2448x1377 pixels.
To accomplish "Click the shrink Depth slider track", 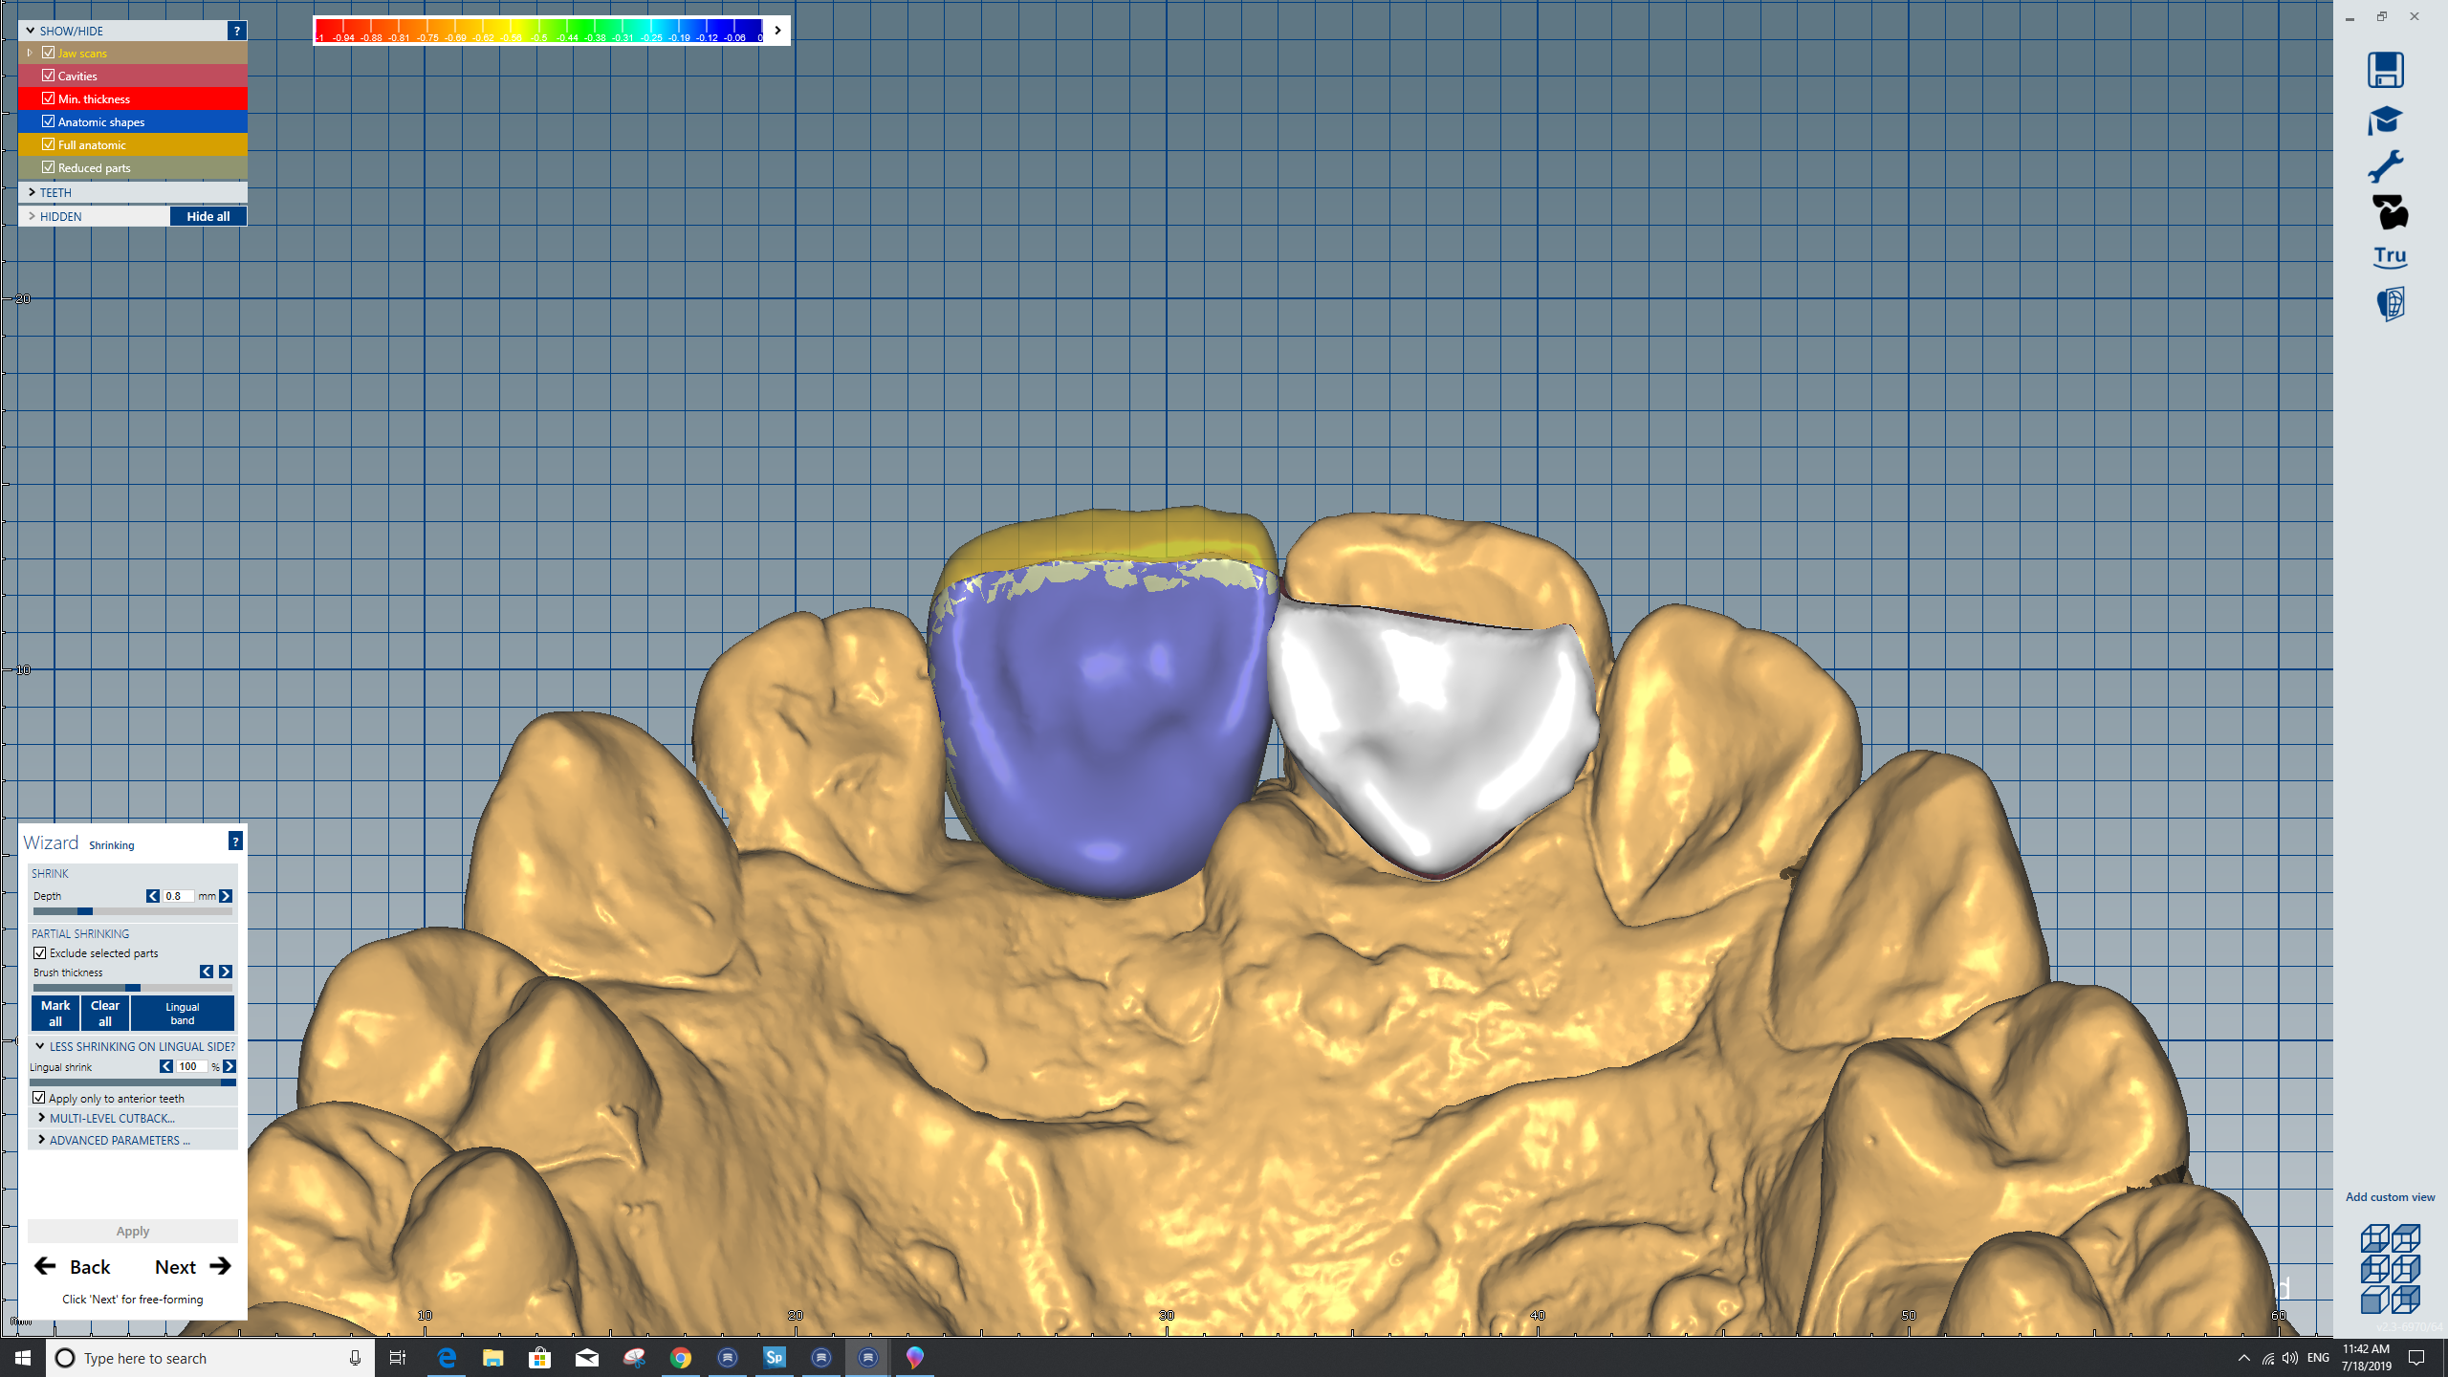I will coord(132,911).
